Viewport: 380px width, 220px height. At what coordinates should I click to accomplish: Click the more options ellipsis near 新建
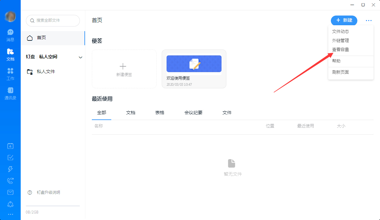pos(369,20)
